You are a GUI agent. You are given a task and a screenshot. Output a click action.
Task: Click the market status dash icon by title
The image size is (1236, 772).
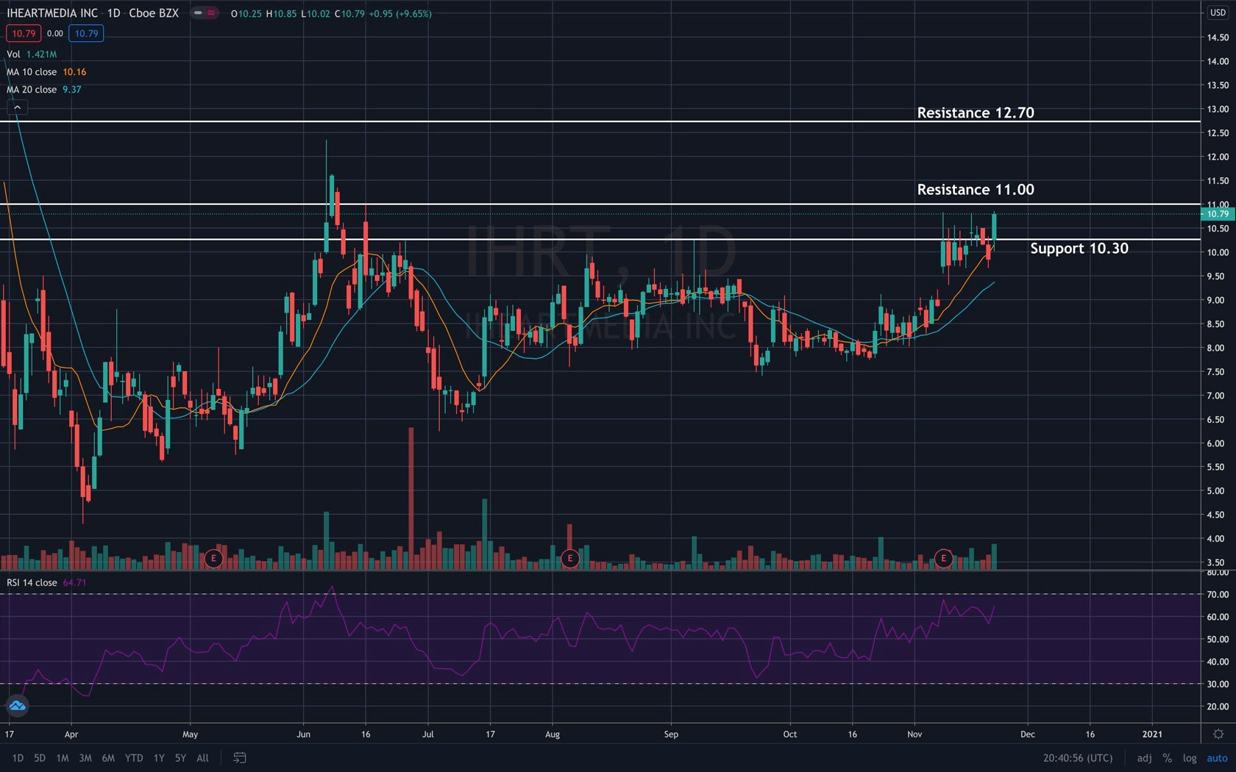point(198,13)
